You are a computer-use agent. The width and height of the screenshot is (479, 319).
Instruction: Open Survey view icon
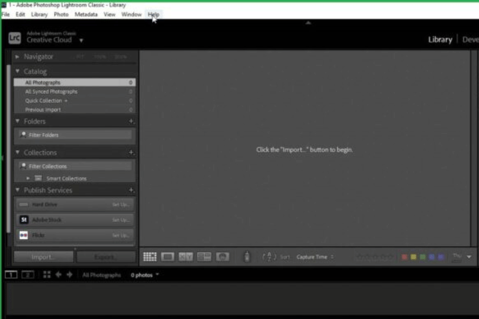pos(204,257)
